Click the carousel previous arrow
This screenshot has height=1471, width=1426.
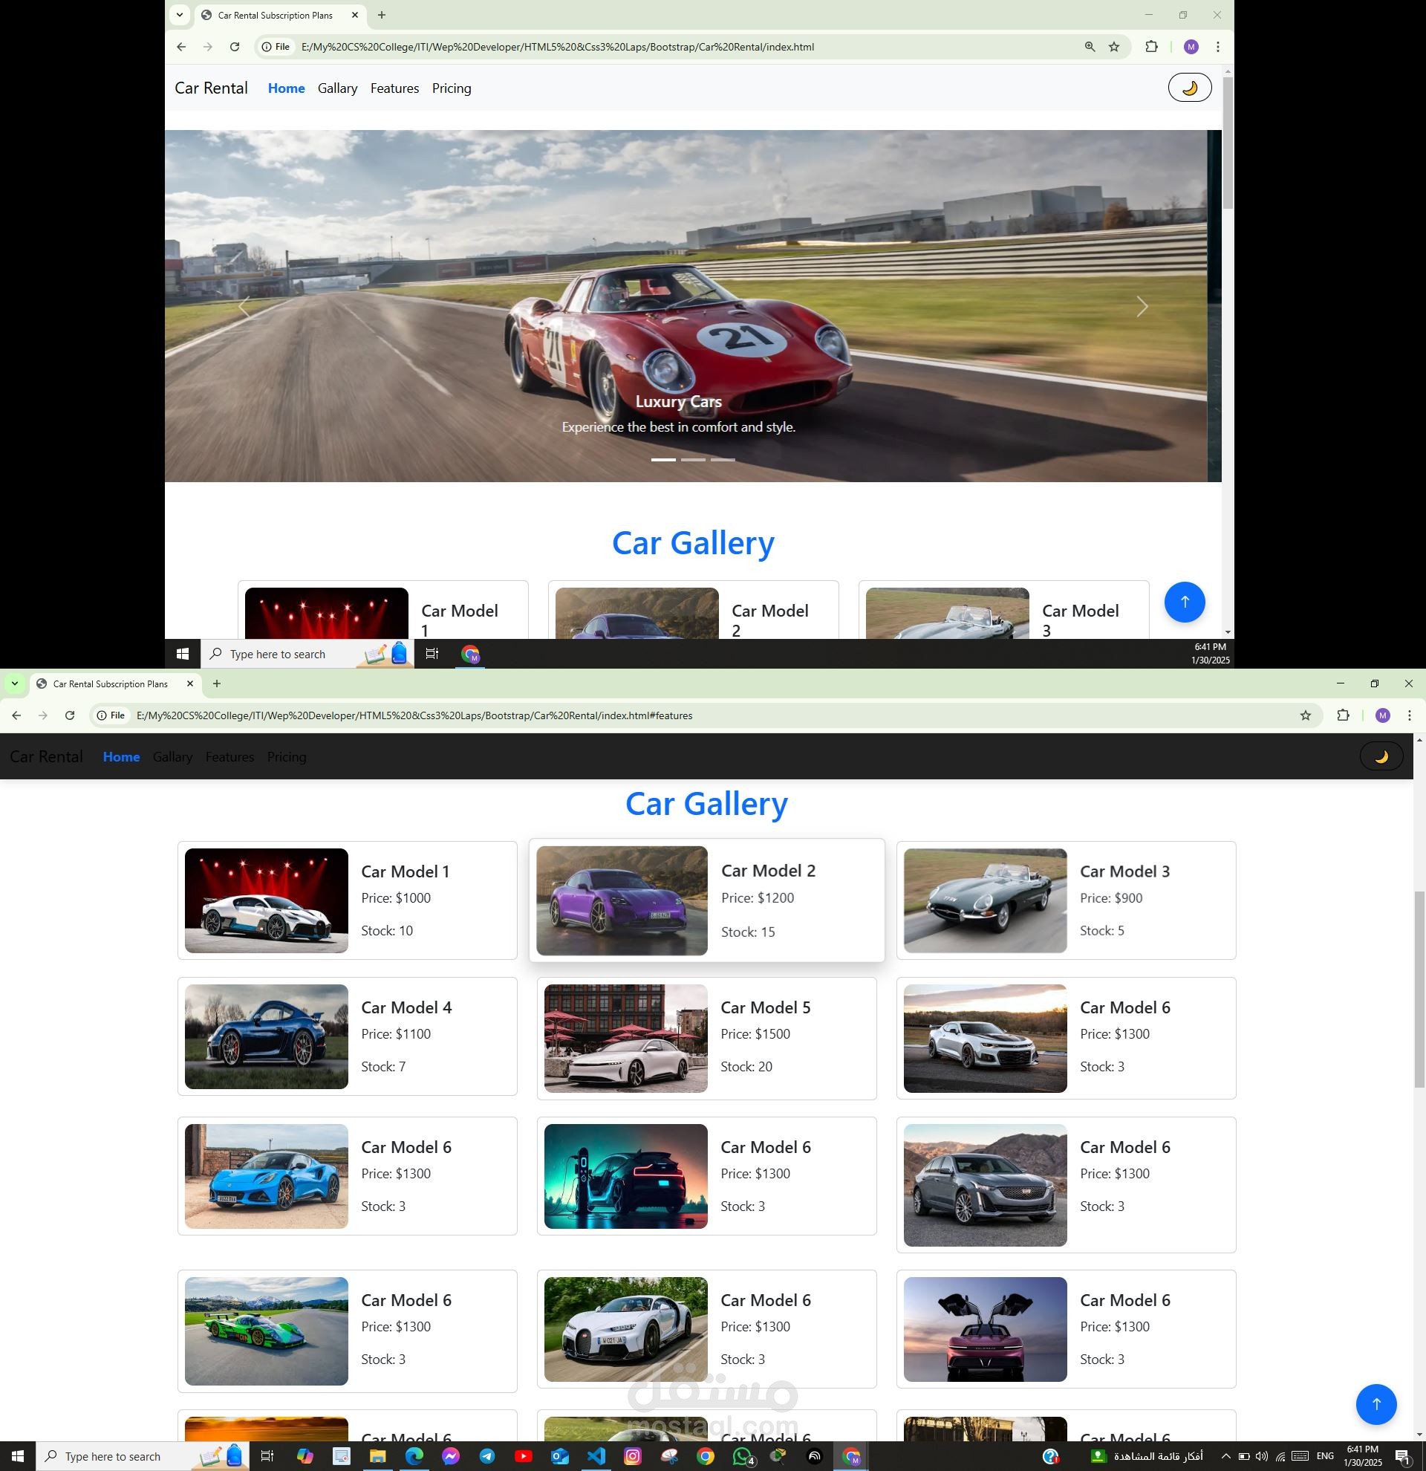point(244,306)
